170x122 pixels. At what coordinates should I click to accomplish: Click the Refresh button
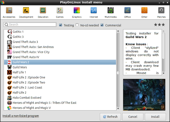(x=110, y=117)
